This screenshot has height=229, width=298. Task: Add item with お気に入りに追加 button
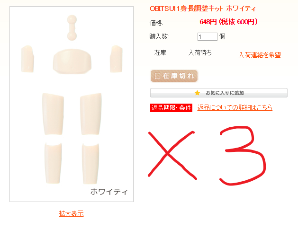pos(219,93)
